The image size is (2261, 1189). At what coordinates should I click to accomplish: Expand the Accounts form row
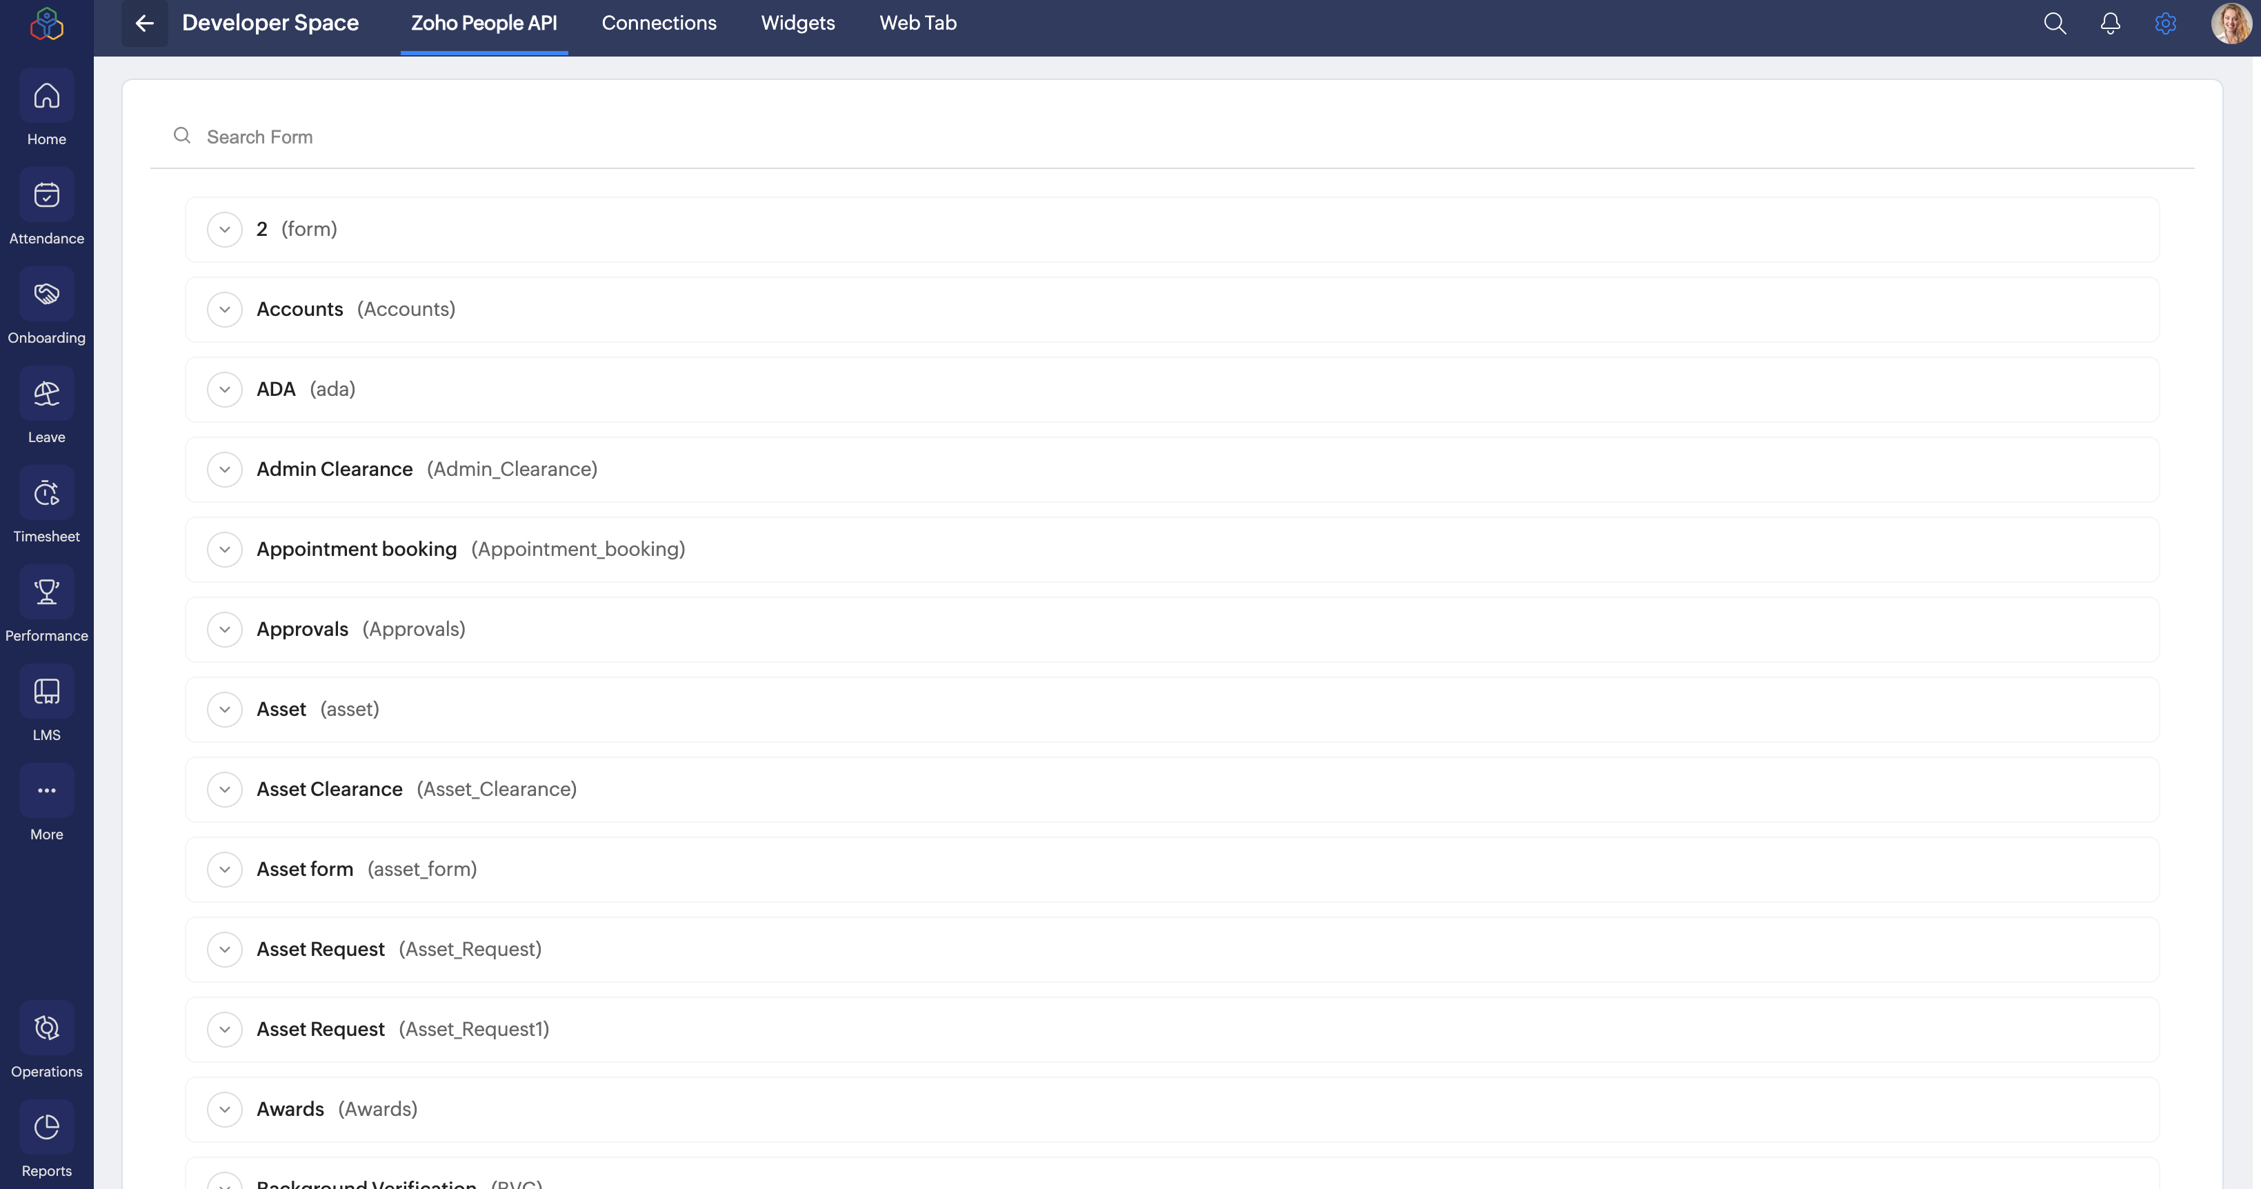[x=225, y=310]
